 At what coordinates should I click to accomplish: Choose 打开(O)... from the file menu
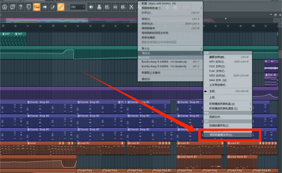pyautogui.click(x=170, y=13)
